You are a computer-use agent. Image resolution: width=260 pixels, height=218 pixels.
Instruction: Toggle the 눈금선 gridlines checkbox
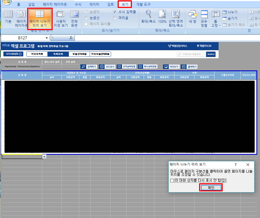pyautogui.click(x=86, y=18)
